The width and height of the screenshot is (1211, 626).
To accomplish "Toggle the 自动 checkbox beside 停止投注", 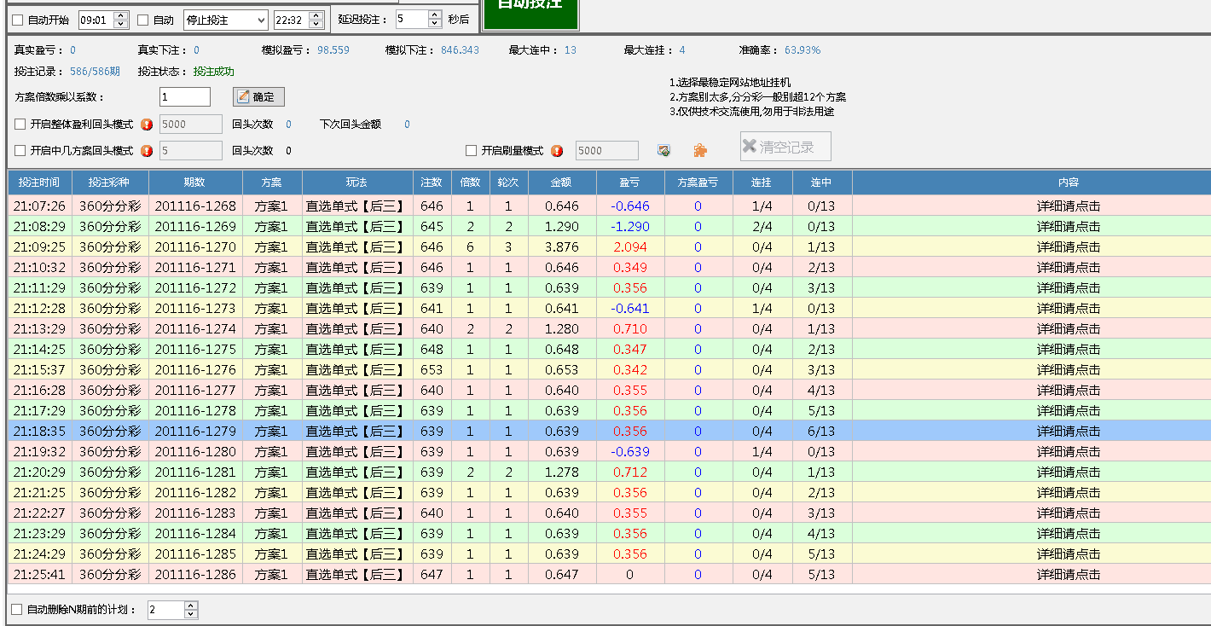I will click(x=143, y=20).
